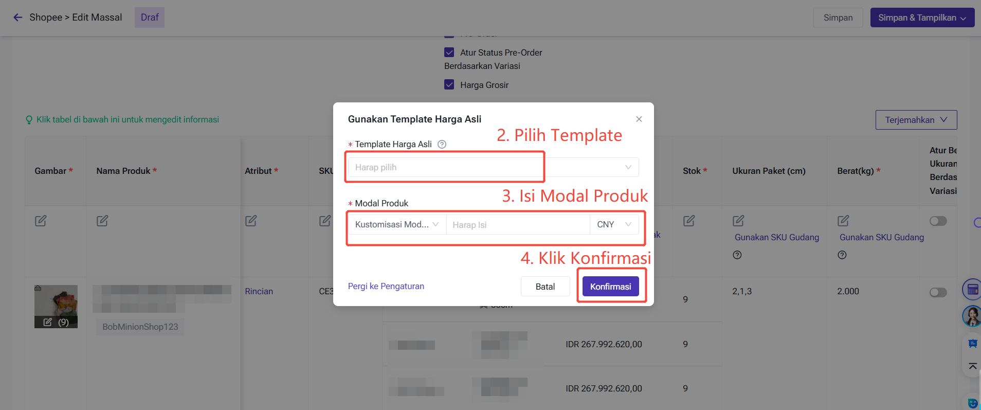Close the Gunakan Template Harga Asli dialog
981x410 pixels.
pyautogui.click(x=639, y=119)
